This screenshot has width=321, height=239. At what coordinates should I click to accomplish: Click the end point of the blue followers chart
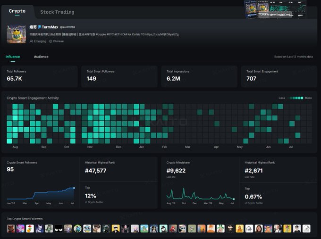pyautogui.click(x=74, y=188)
